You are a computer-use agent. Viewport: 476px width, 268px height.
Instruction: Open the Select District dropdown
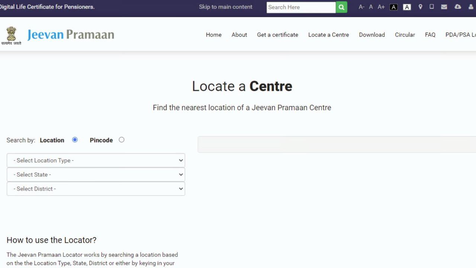(x=96, y=189)
